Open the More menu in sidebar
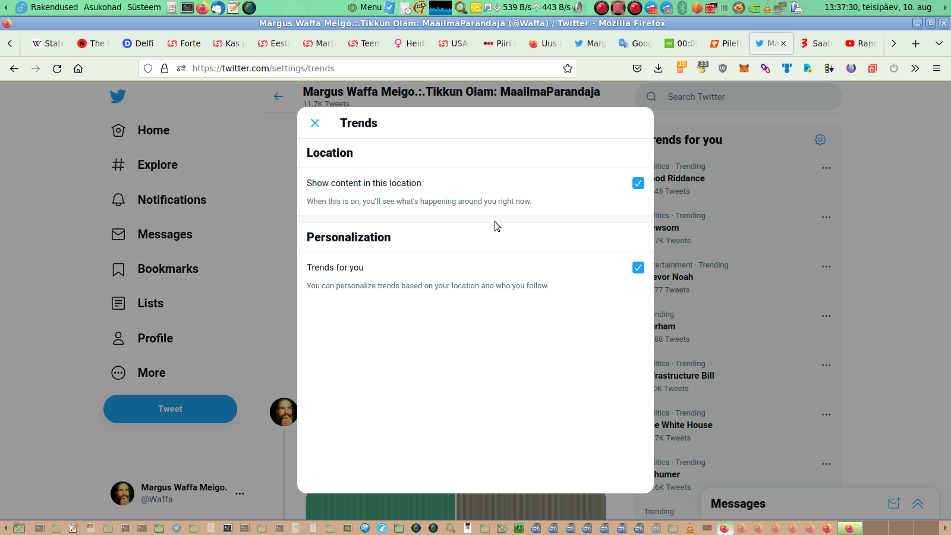Screen dimensions: 951x535 tap(139, 373)
